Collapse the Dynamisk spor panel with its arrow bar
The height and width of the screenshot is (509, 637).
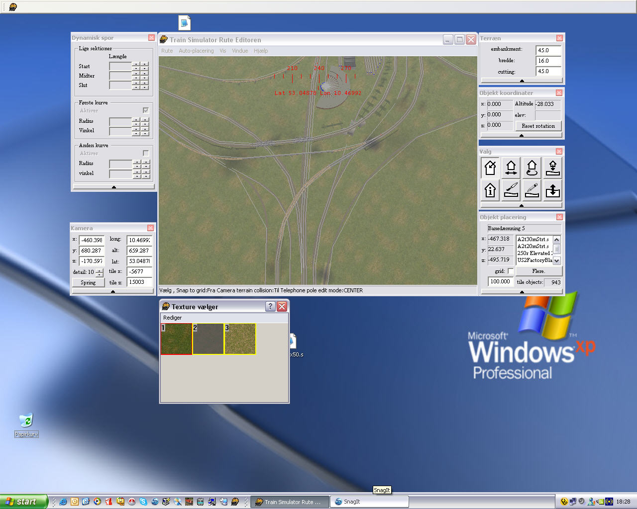click(114, 187)
